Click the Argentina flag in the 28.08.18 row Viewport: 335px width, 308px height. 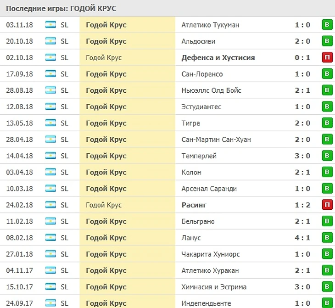click(50, 90)
